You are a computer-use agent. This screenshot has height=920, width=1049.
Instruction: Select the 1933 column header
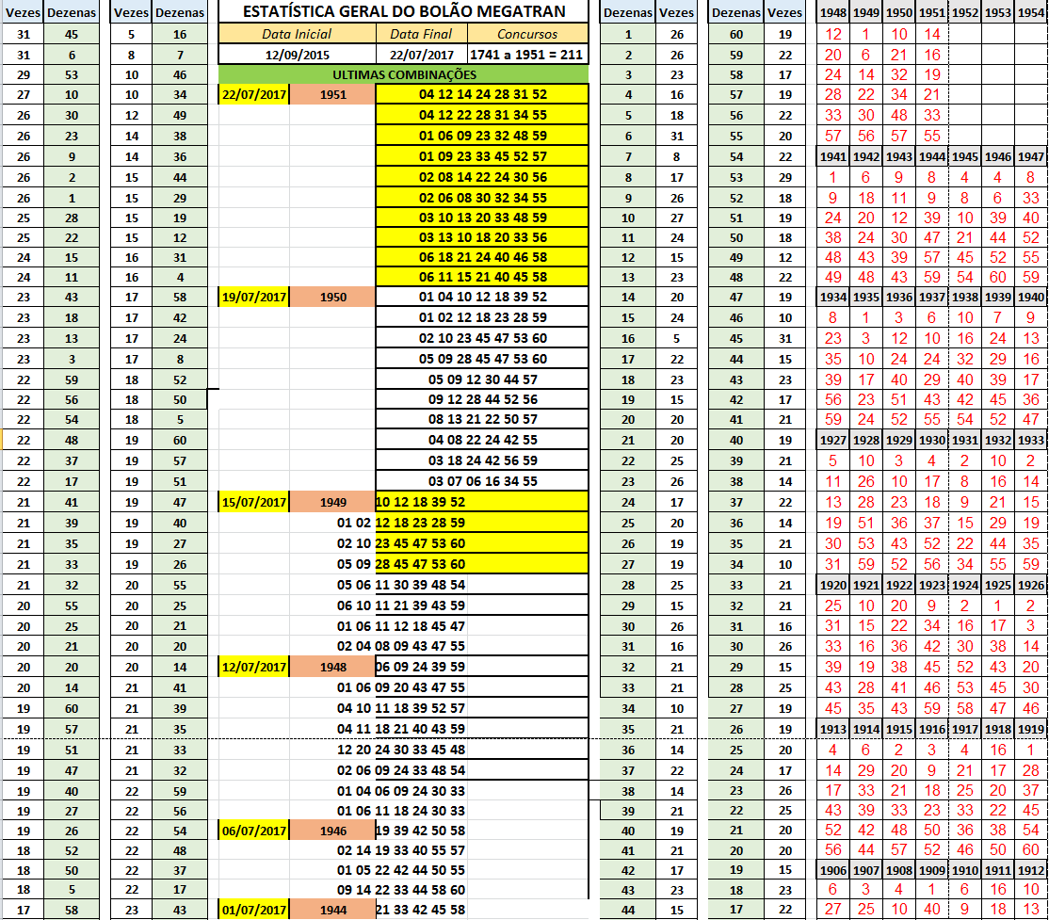(1031, 441)
